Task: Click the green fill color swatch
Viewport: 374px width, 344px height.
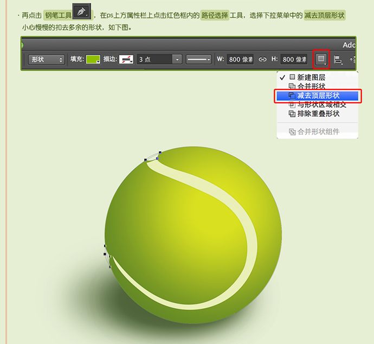Action: 93,59
